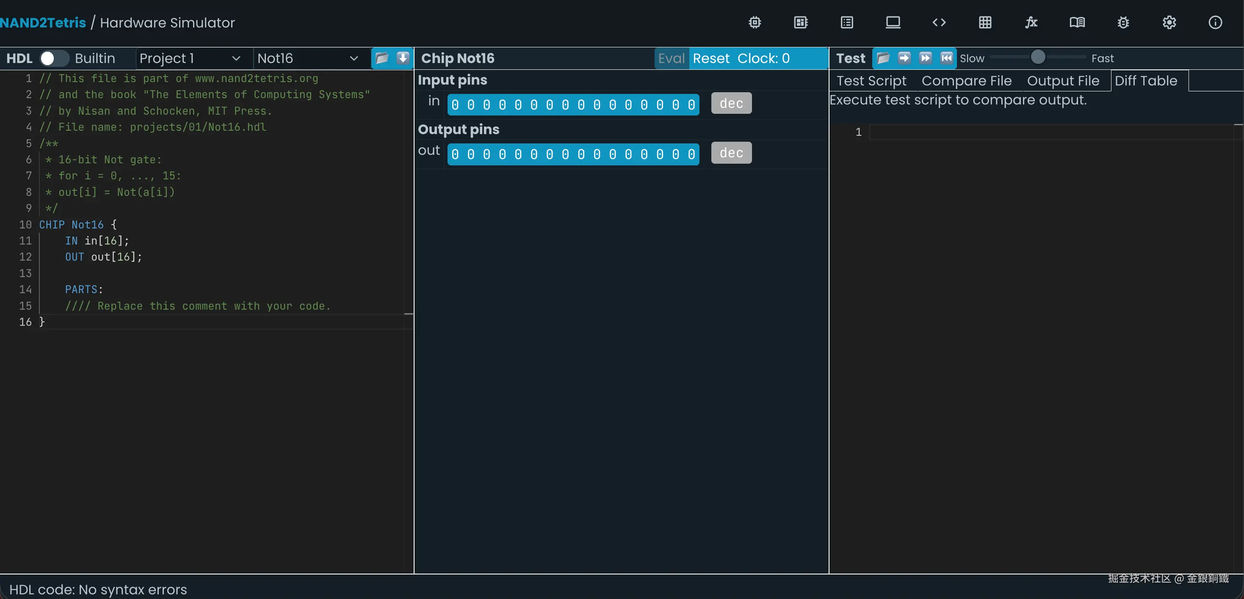
Task: Toggle first bit of the in pin
Action: [x=455, y=104]
